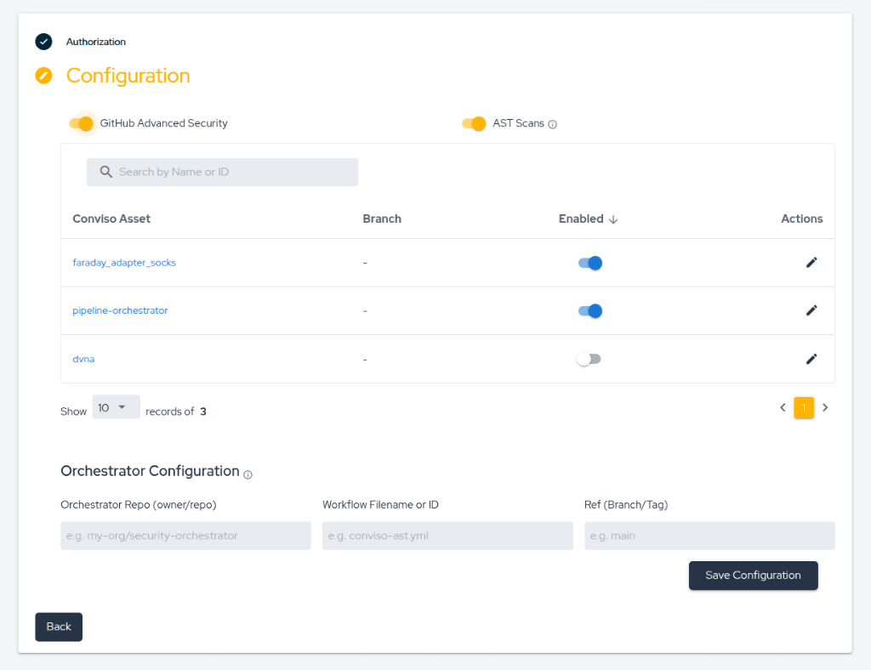Click the Authorization checkmark icon
Viewport: 871px width, 670px height.
[43, 42]
